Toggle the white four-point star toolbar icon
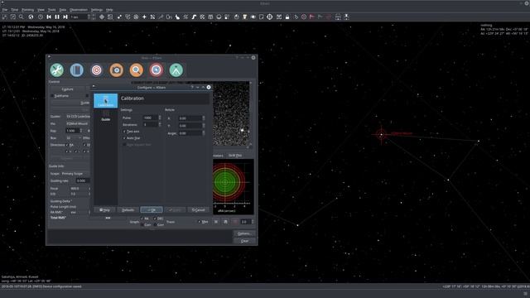This screenshot has width=530, height=298. [x=144, y=17]
